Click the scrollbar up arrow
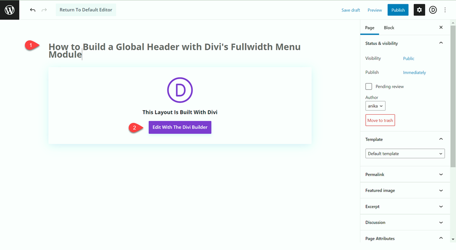This screenshot has height=250, width=456. point(453,22)
